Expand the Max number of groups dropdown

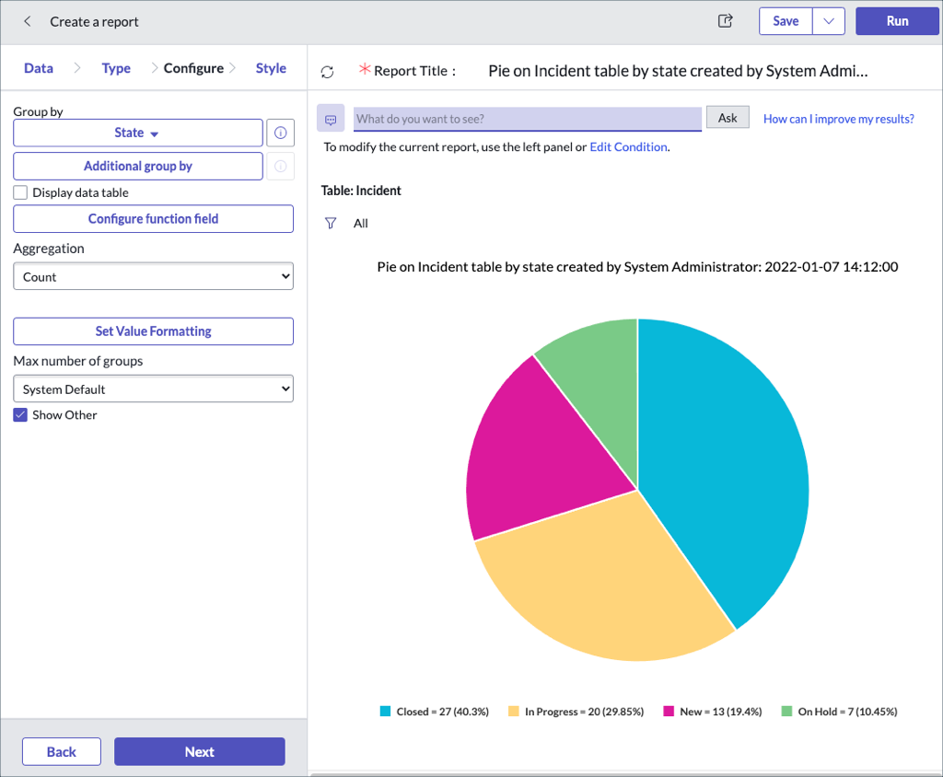pos(153,389)
